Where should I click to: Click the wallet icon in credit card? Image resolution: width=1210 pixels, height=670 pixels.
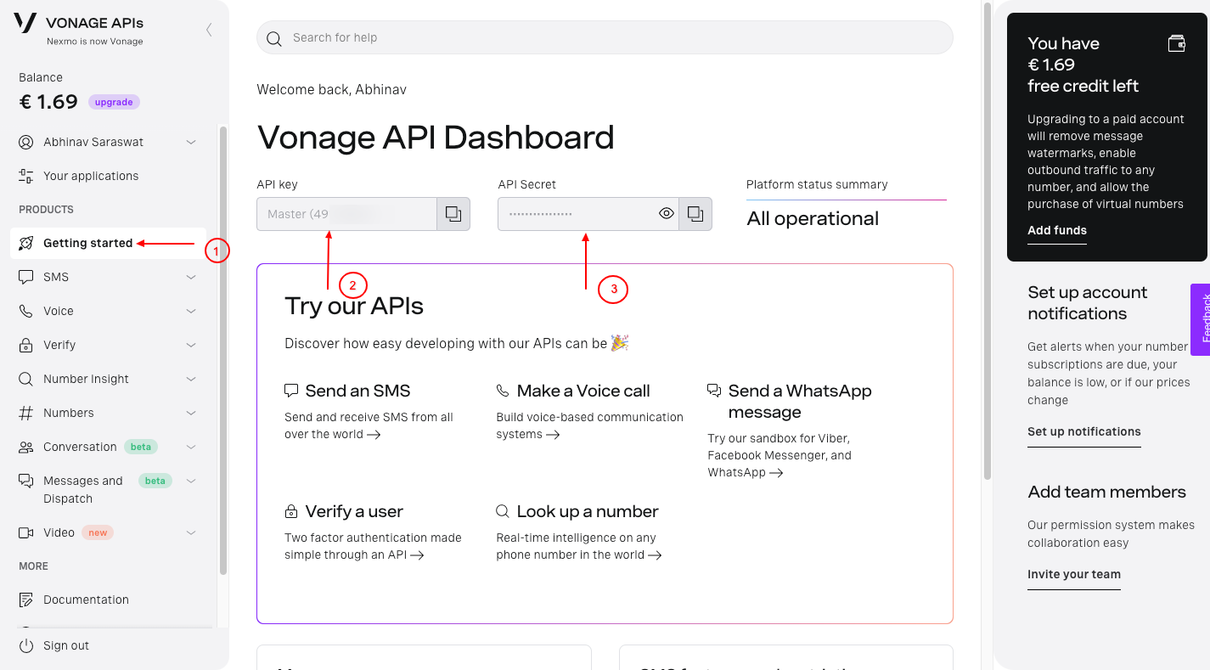(1176, 43)
